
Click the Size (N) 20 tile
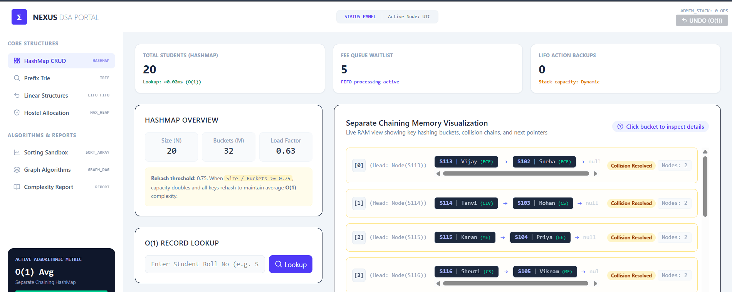(171, 147)
